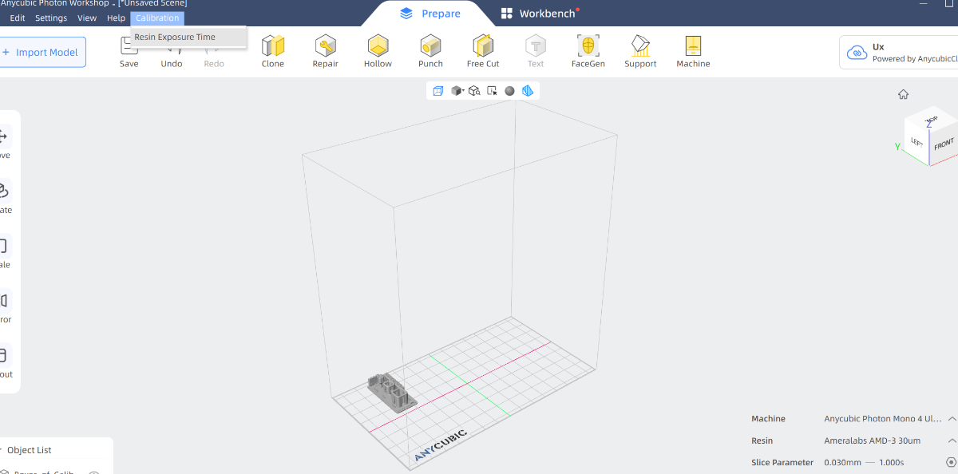Expand the Resin selection chevron
The width and height of the screenshot is (958, 474).
tap(951, 440)
